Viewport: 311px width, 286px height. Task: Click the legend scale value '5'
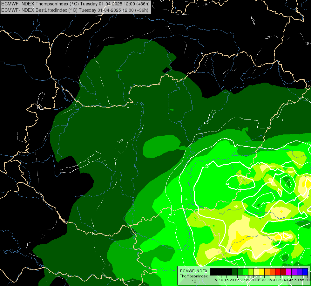pos(216,280)
